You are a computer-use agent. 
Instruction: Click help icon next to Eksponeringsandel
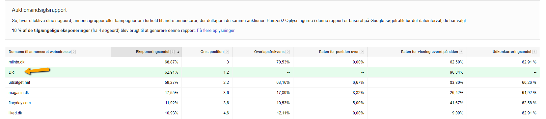point(172,52)
